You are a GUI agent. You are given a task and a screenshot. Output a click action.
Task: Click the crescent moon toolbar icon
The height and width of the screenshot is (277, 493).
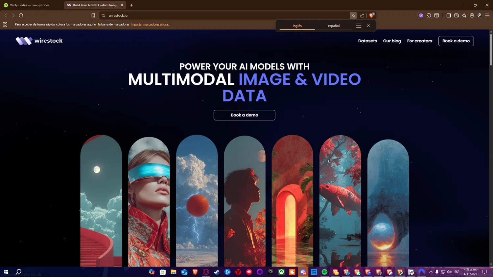[x=480, y=15]
